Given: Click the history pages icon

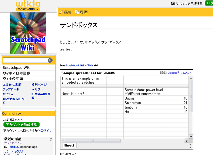Looking at the screenshot, I should click(x=77, y=12).
